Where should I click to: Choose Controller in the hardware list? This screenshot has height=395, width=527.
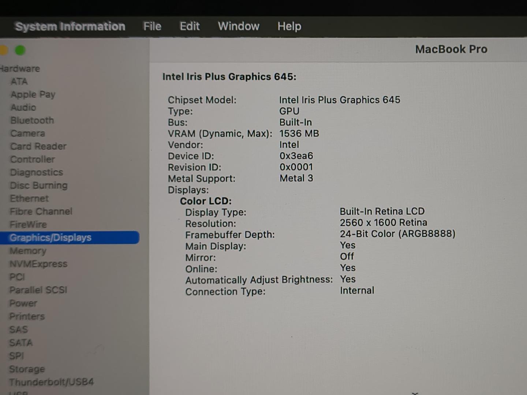pyautogui.click(x=33, y=159)
